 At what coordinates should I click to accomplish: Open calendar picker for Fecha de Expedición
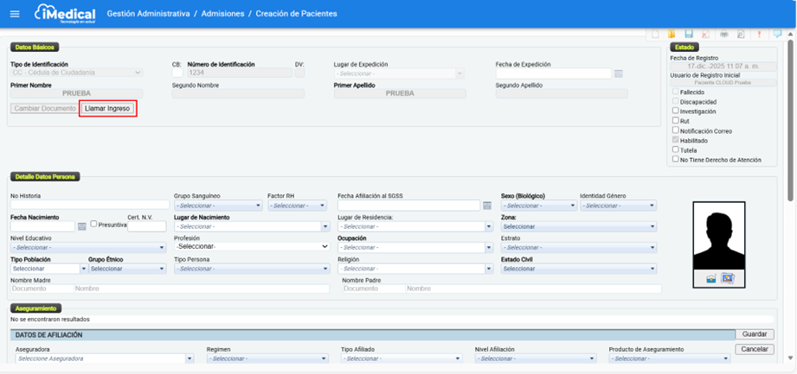tap(619, 74)
